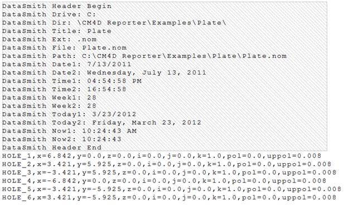Select the DataSmith Header End line
This screenshot has width=348, height=206.
(x=52, y=148)
